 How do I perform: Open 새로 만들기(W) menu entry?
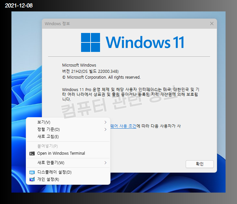point(68,163)
